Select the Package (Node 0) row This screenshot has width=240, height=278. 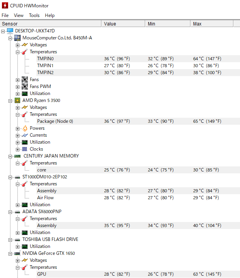pyautogui.click(x=138, y=121)
